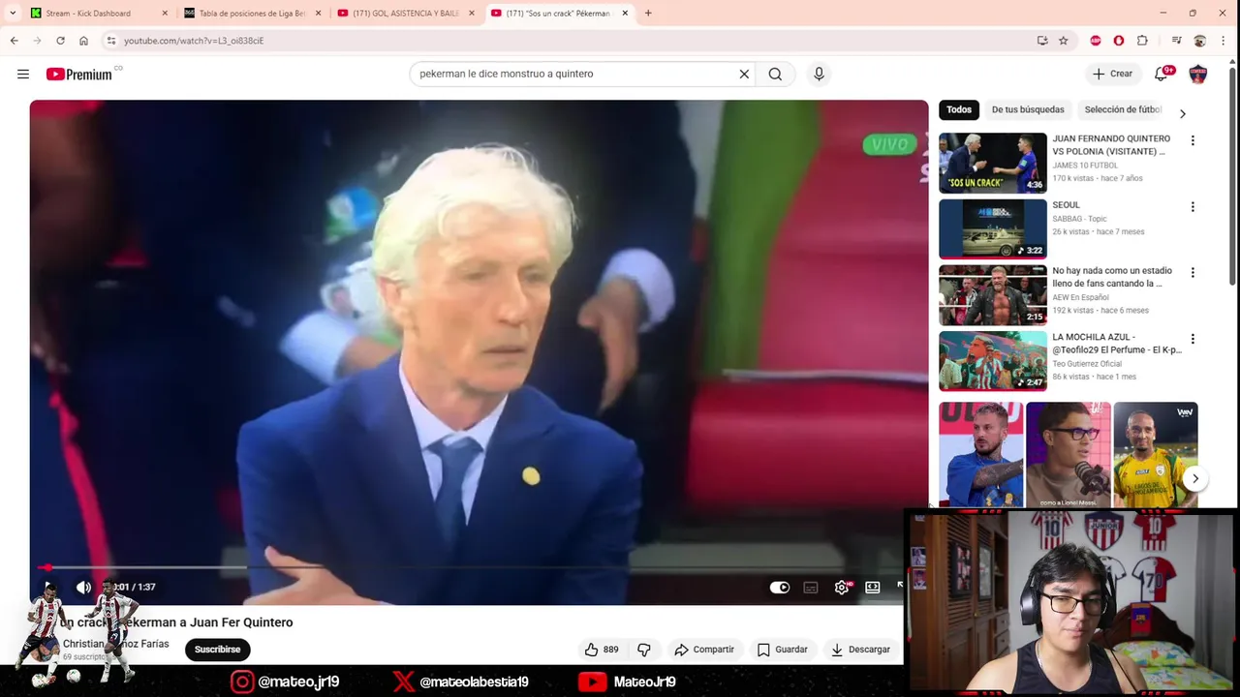
Task: Mute the video with the speaker icon
Action: pyautogui.click(x=84, y=587)
